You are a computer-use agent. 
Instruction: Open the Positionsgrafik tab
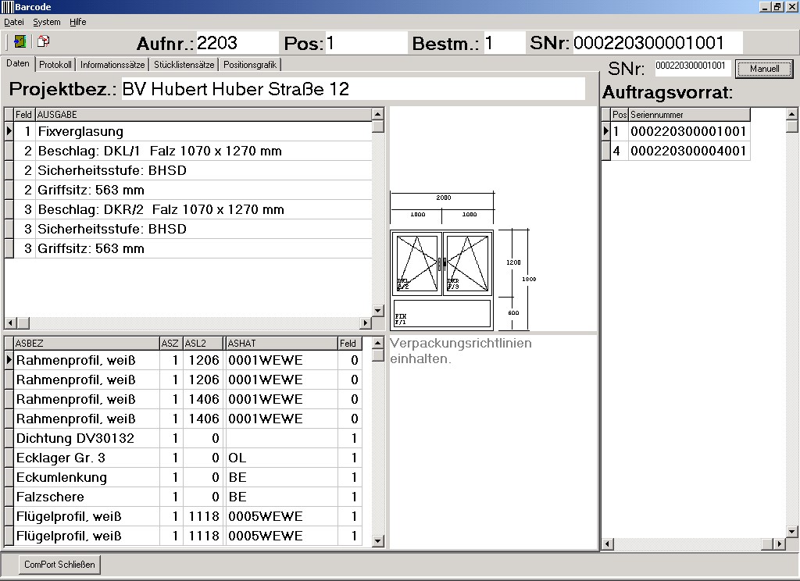tap(250, 65)
